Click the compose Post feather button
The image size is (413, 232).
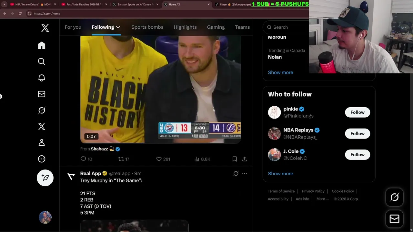coord(45,178)
